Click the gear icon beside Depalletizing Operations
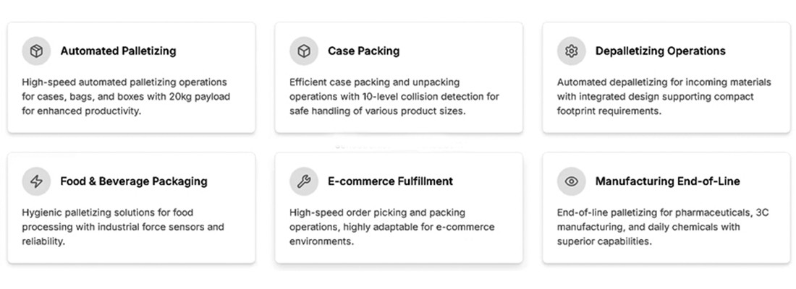Viewport: 796px width, 289px height. coord(572,51)
